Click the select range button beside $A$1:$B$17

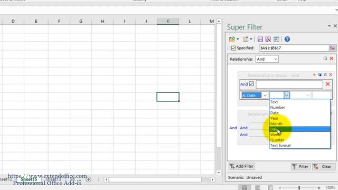[x=332, y=48]
